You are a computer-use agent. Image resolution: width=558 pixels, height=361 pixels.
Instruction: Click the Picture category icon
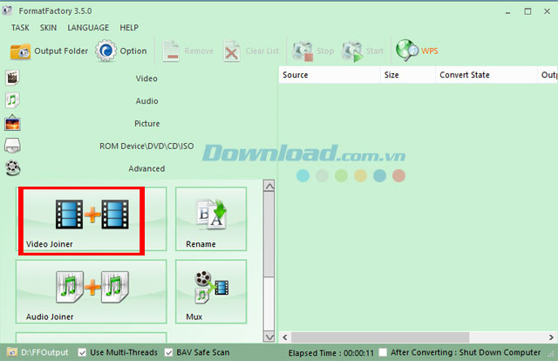pos(12,123)
